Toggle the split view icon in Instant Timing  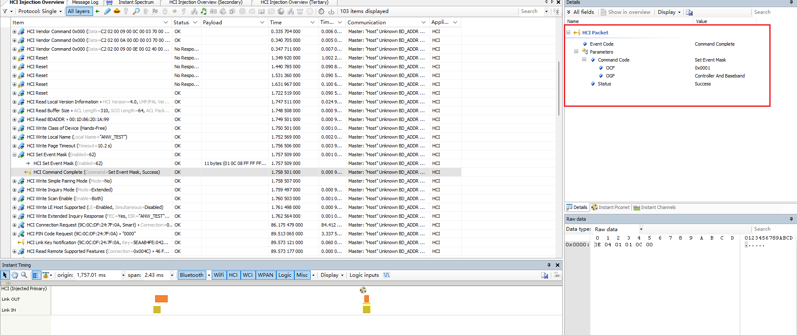point(36,275)
